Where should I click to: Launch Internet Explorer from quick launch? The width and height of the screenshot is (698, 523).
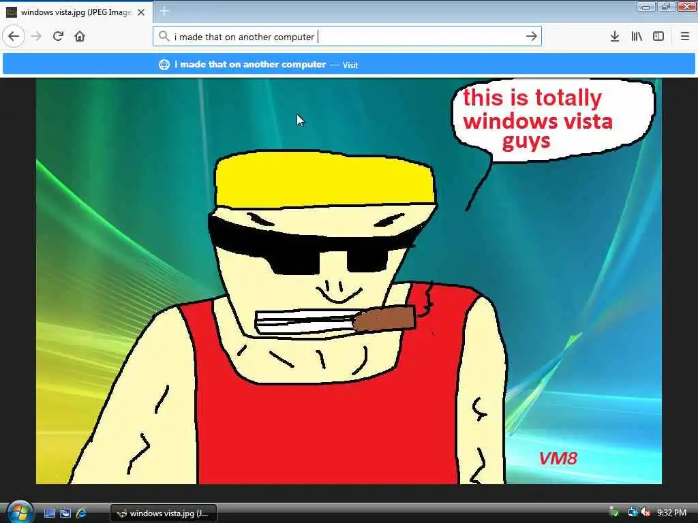point(82,513)
